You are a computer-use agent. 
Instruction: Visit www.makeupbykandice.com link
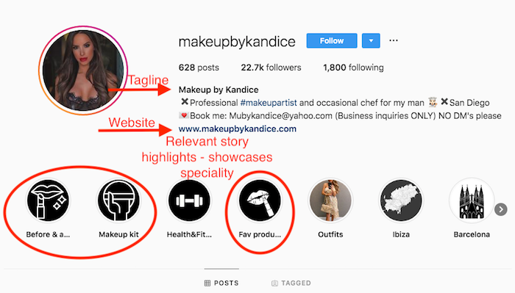[x=238, y=129]
